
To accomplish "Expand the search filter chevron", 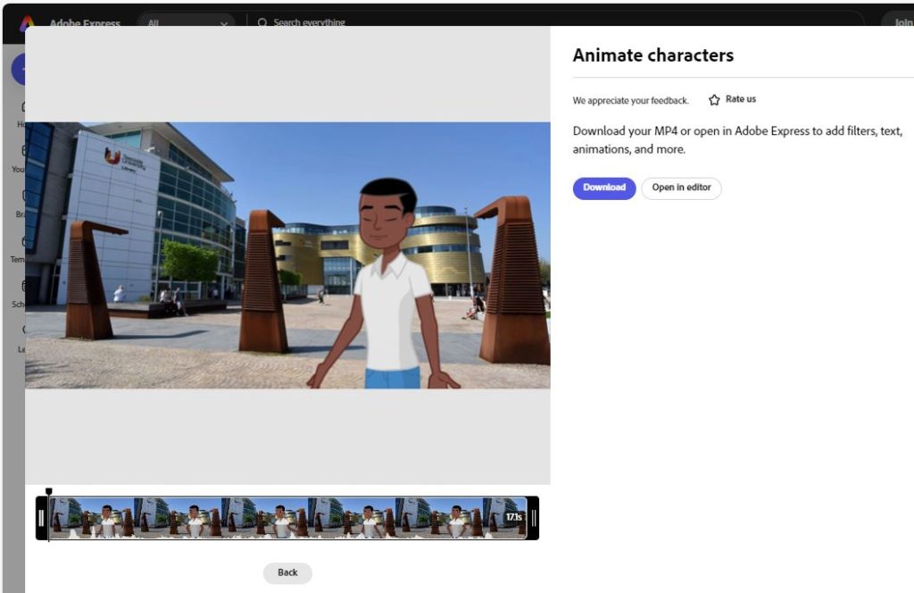I will pos(224,24).
